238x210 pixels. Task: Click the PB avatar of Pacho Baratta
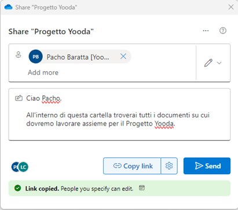(x=35, y=57)
